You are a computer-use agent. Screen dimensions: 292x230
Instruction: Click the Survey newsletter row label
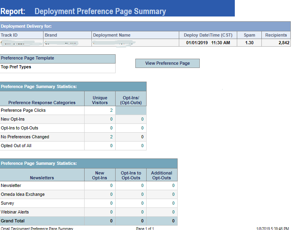8,203
